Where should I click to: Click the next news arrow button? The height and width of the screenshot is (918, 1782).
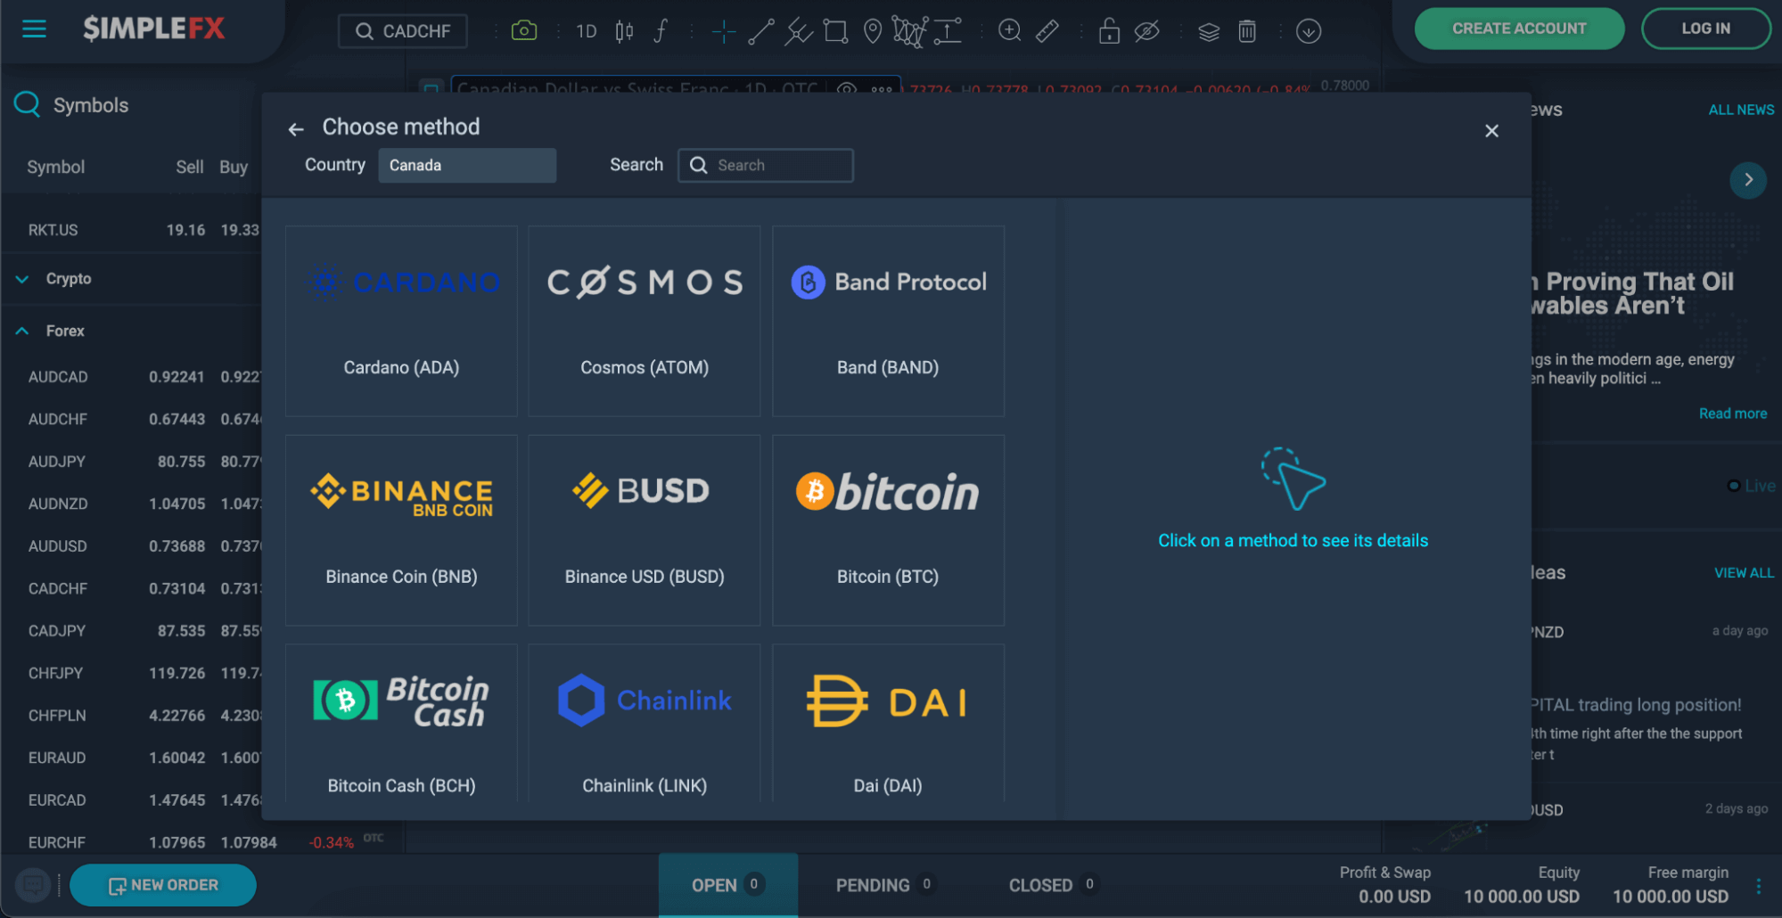1748,180
